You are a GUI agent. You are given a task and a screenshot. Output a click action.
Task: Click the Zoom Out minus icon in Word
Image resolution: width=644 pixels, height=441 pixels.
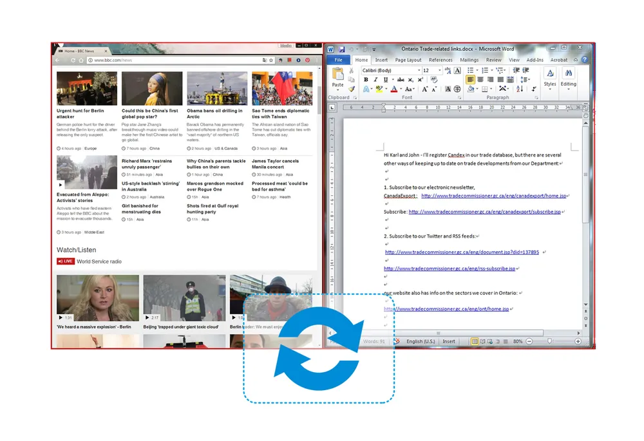point(529,341)
